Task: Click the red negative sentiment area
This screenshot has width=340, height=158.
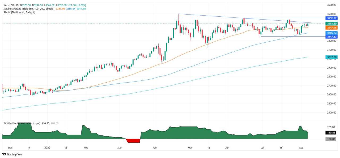Action: point(134,141)
